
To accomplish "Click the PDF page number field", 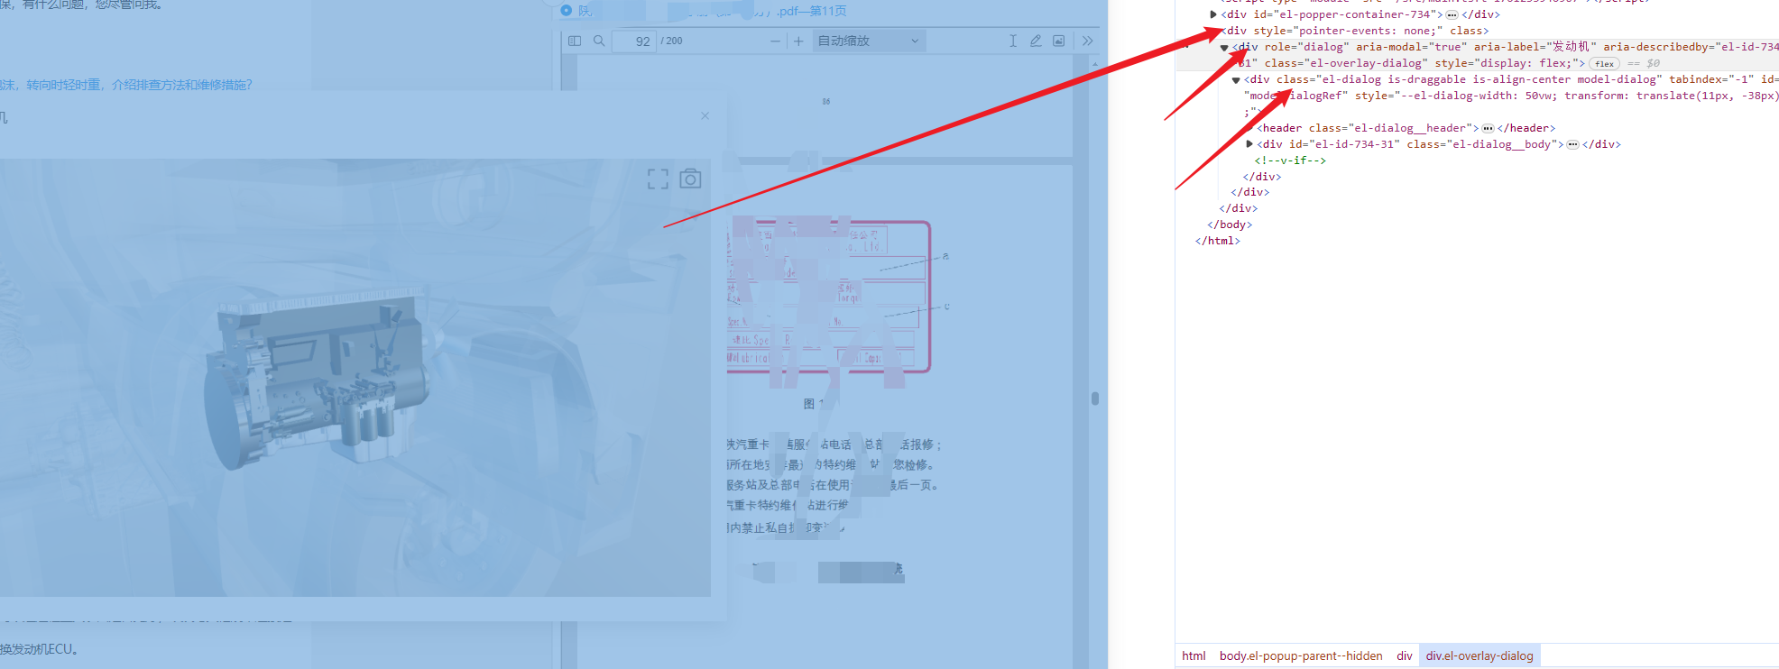I will pos(634,41).
